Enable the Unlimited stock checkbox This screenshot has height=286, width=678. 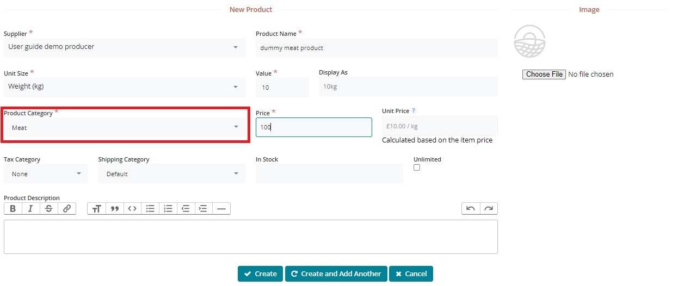pos(417,168)
